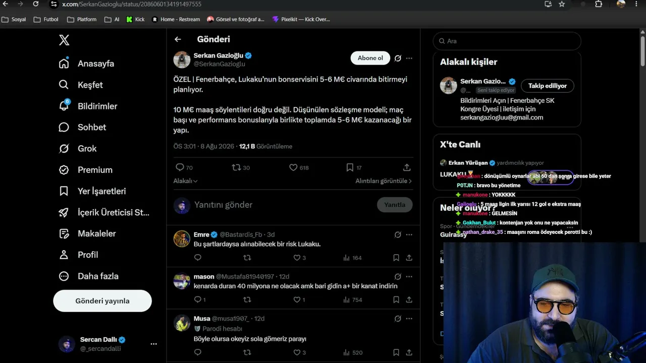Open Anasayfa home page
The image size is (646, 363).
point(86,64)
